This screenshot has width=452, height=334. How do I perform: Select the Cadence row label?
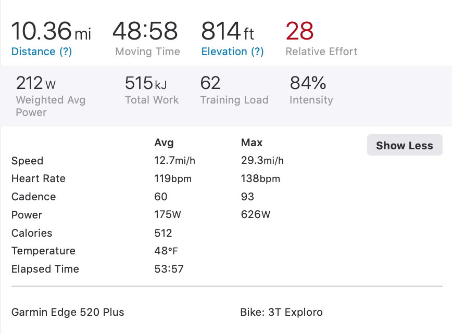(x=33, y=197)
